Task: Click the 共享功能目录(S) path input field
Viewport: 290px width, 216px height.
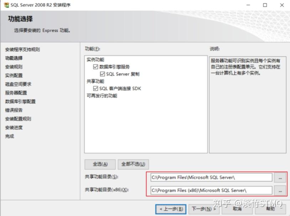Action: [211, 178]
